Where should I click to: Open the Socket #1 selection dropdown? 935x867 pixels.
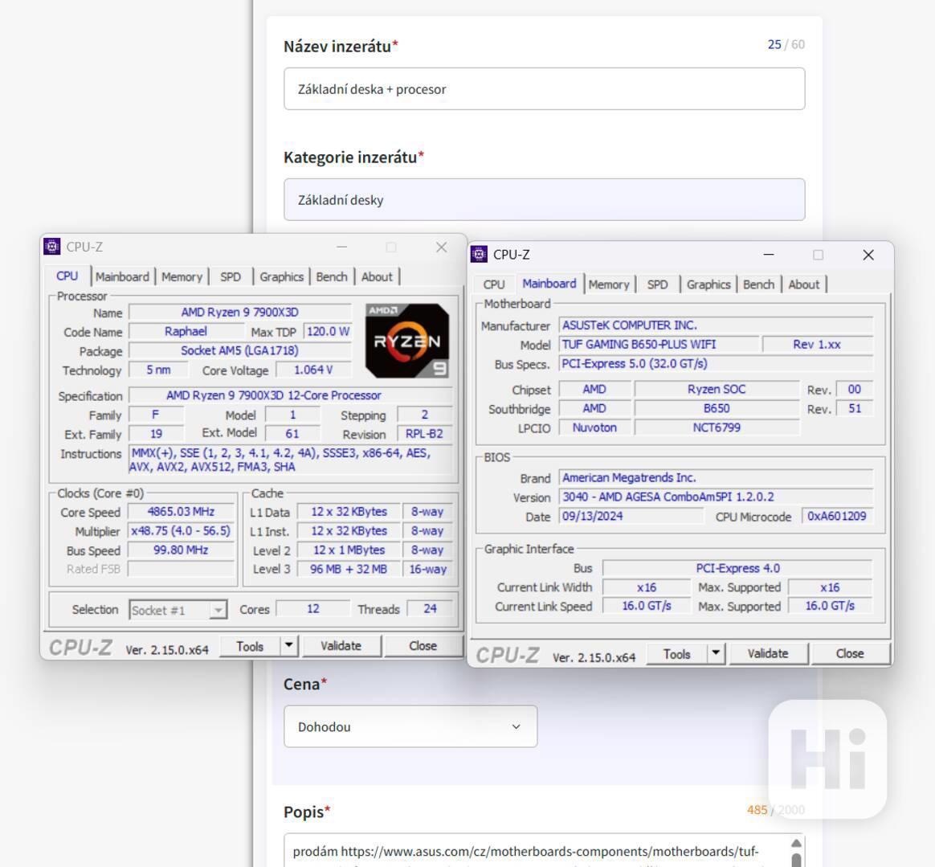coord(178,610)
